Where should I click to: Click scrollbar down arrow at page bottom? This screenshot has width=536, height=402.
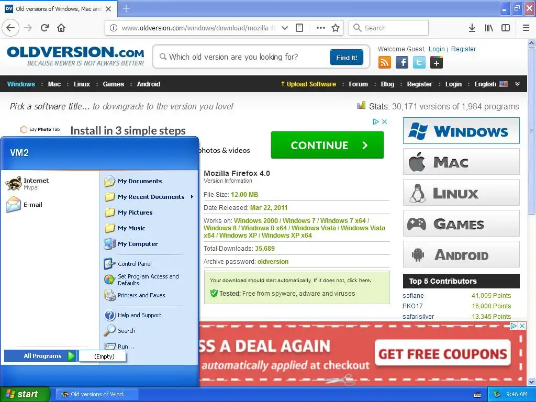tap(531, 382)
